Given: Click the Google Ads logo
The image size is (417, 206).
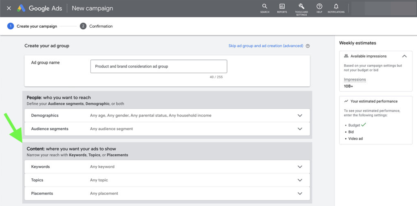Looking at the screenshot, I should point(21,8).
